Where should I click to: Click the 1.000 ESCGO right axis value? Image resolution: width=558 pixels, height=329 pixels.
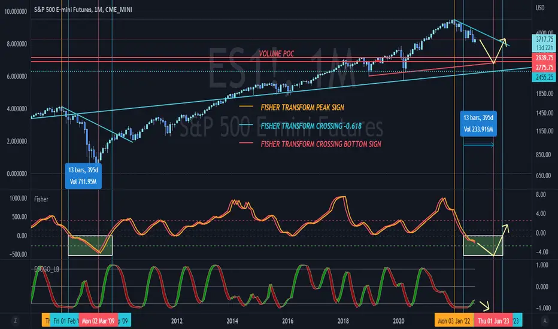tap(542, 264)
